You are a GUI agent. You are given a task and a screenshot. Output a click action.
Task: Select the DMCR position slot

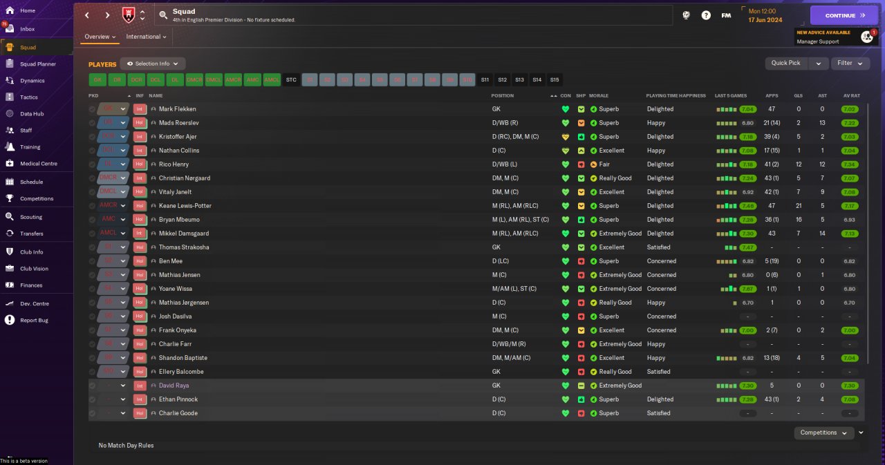tap(194, 79)
